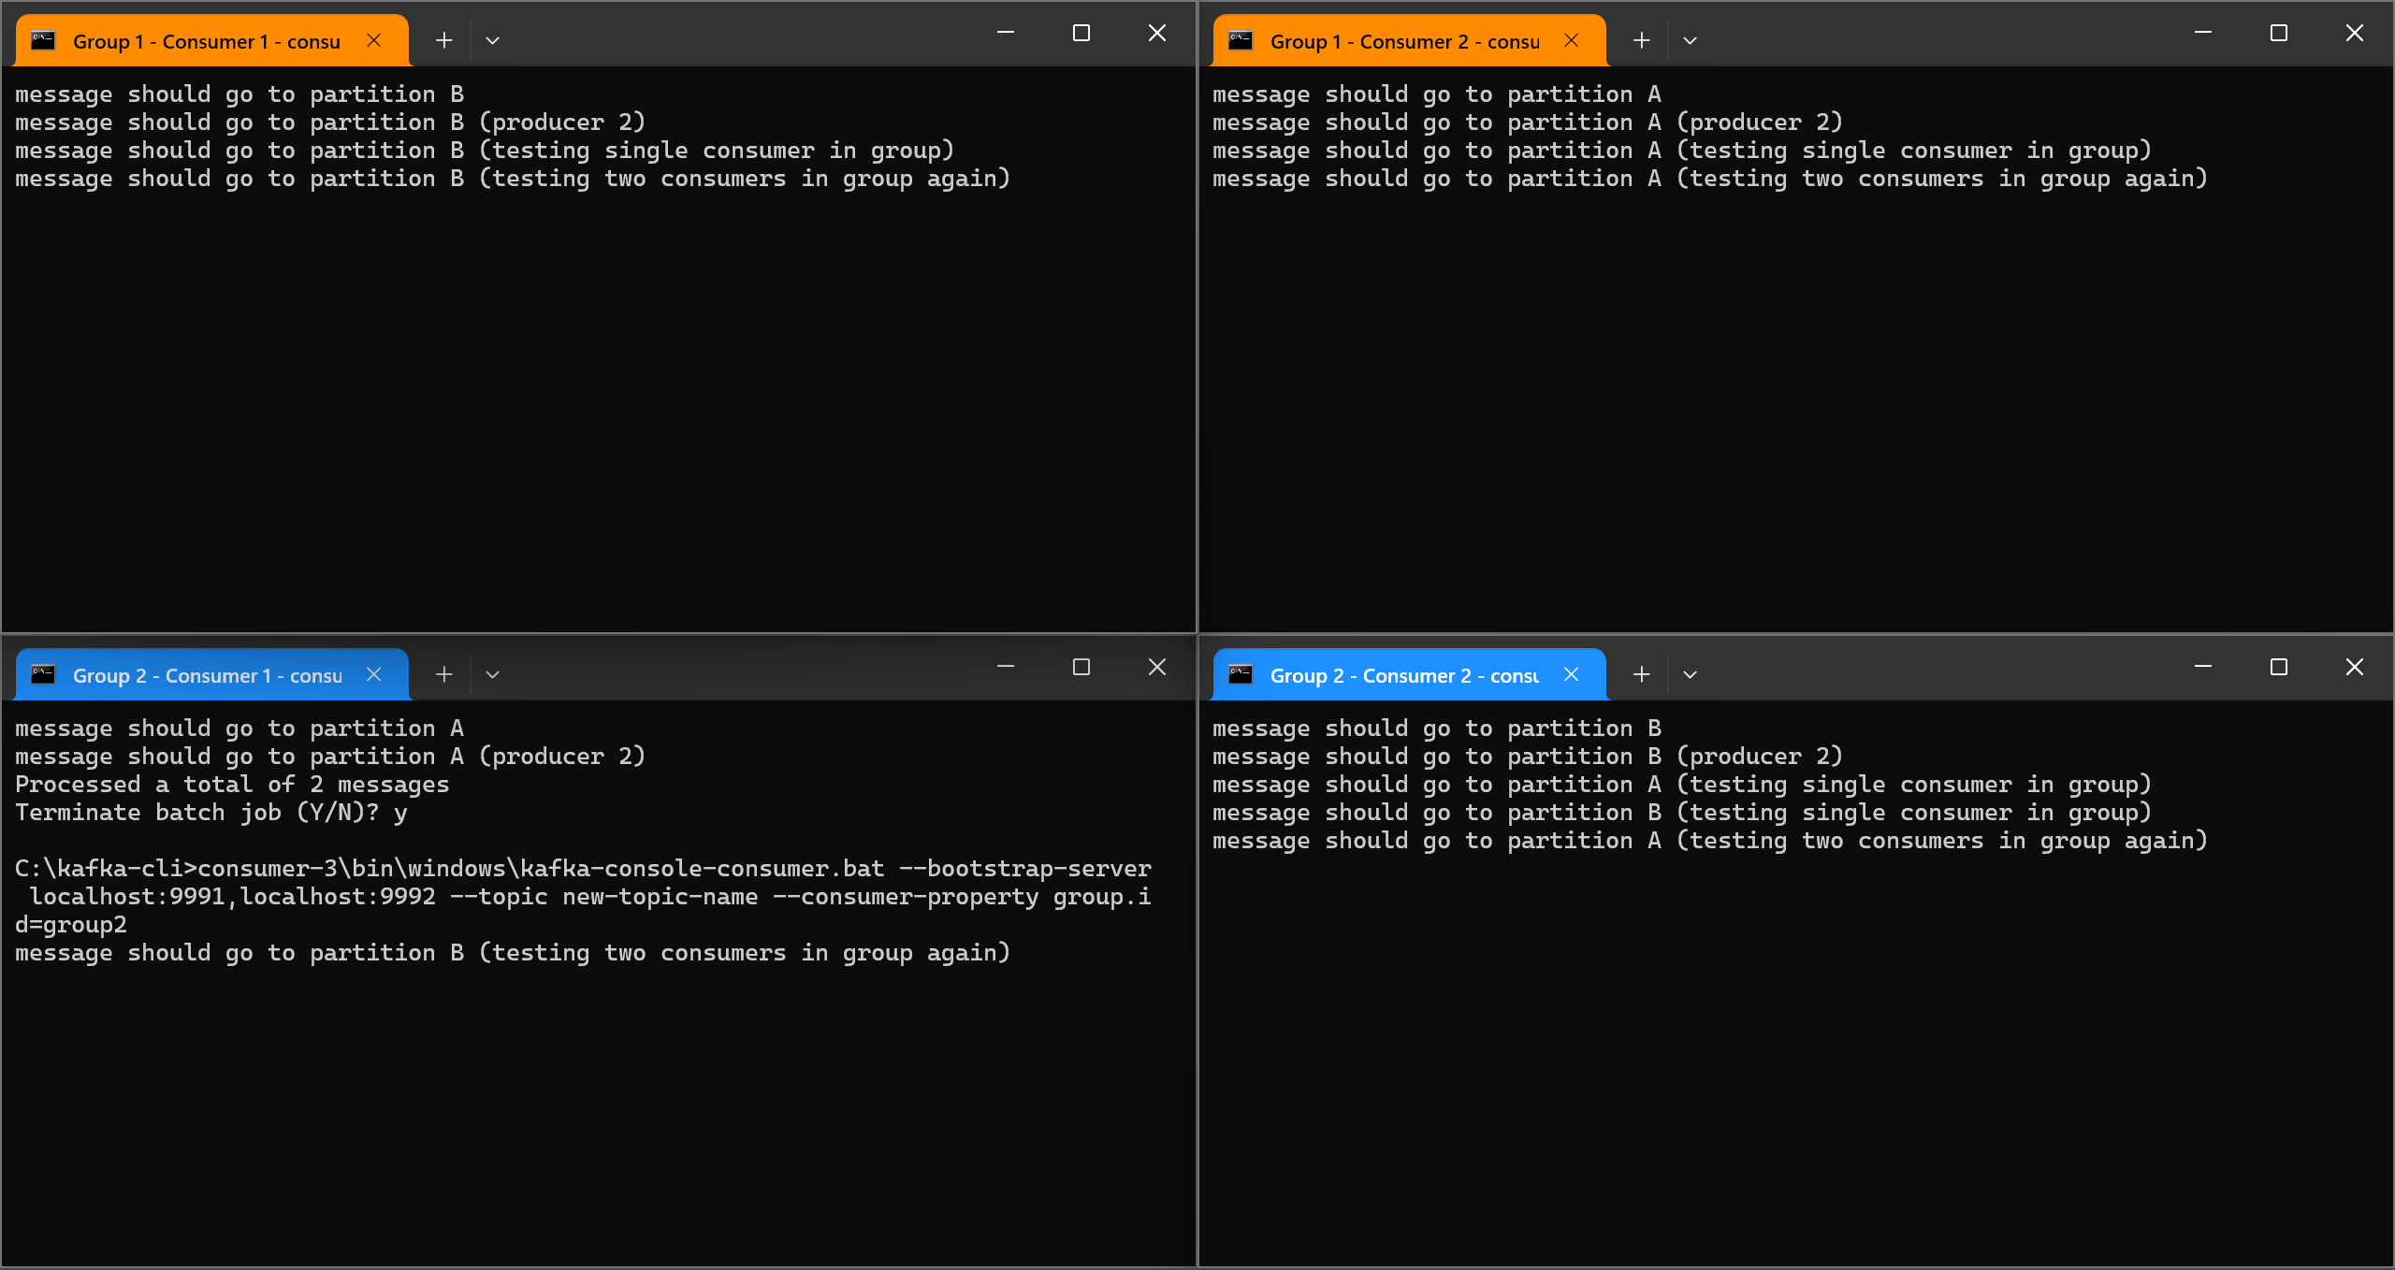Click first 'partition A' line in Group 2 Consumer 1
This screenshot has height=1270, width=2395.
tap(239, 729)
